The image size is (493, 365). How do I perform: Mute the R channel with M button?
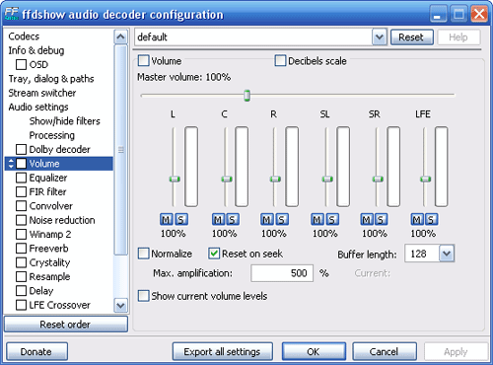pyautogui.click(x=267, y=219)
